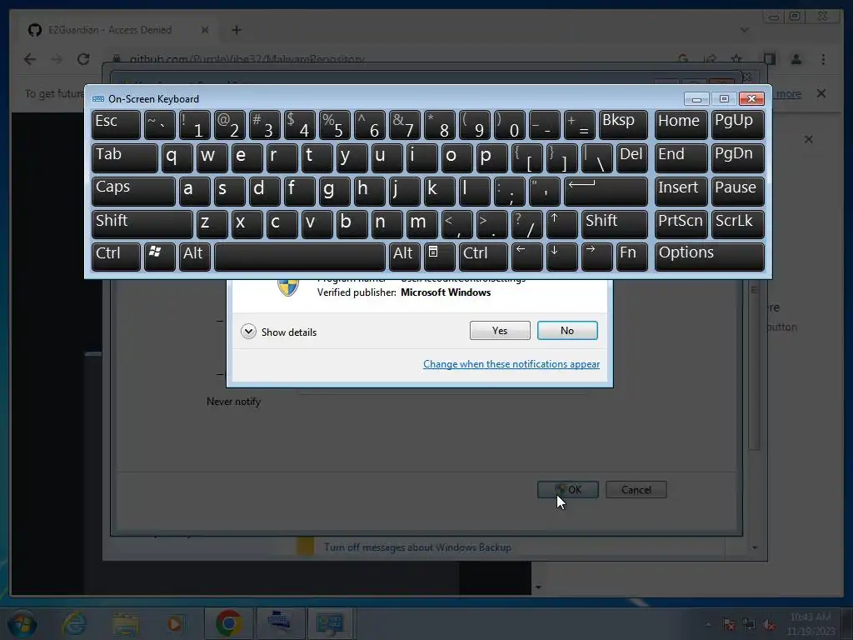Bookmark this page with star icon
Viewport: 853px width, 640px height.
pos(736,59)
